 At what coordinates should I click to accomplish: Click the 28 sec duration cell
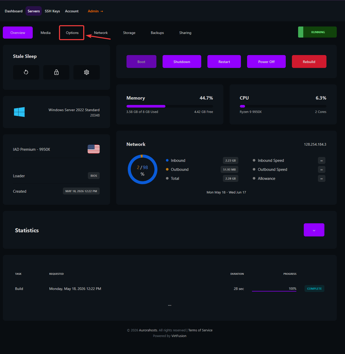[239, 289]
